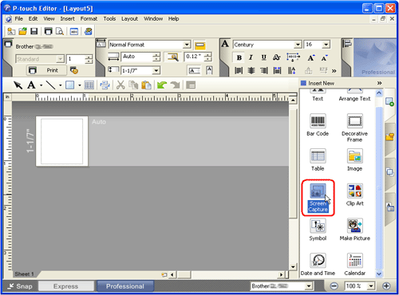Viewport: 399px width, 295px height.
Task: Switch to the Express mode tab
Action: point(65,286)
